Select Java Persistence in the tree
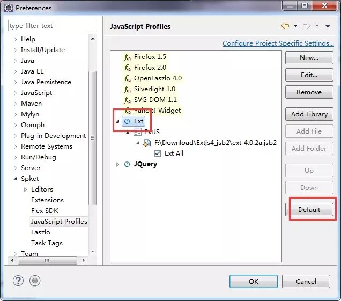Screen dimensions: 341x301 tap(46, 82)
